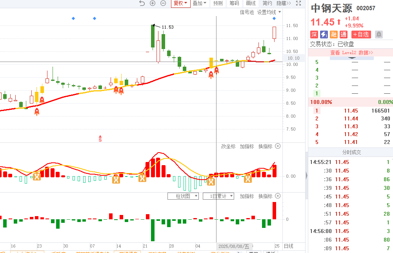The width and height of the screenshot is (393, 253).
Task: Expand the arrow beside 设置均线
Action: (x=280, y=12)
